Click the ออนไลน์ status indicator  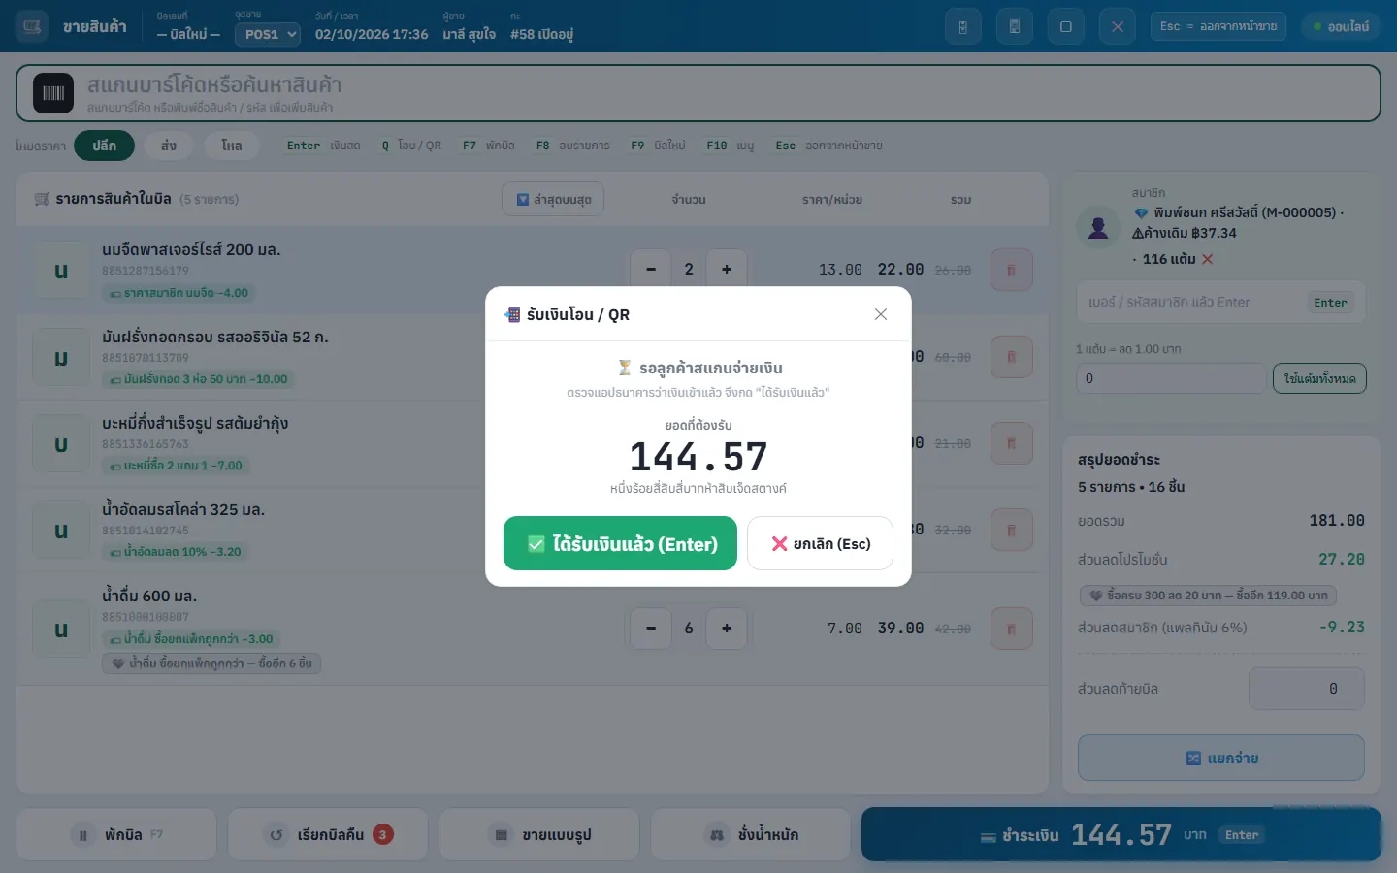[x=1341, y=26]
